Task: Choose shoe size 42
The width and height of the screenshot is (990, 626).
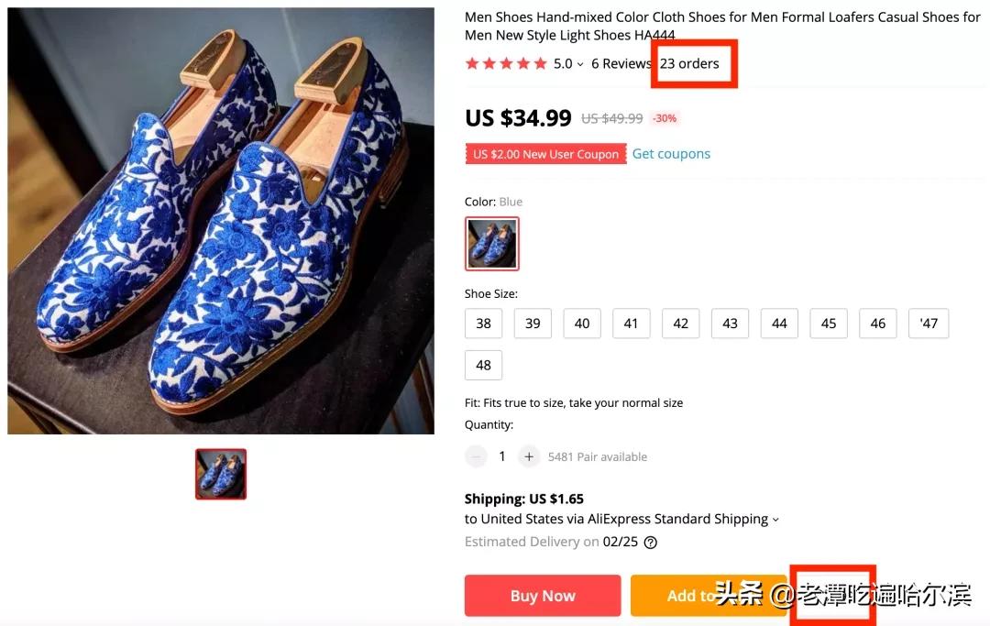Action: click(680, 324)
